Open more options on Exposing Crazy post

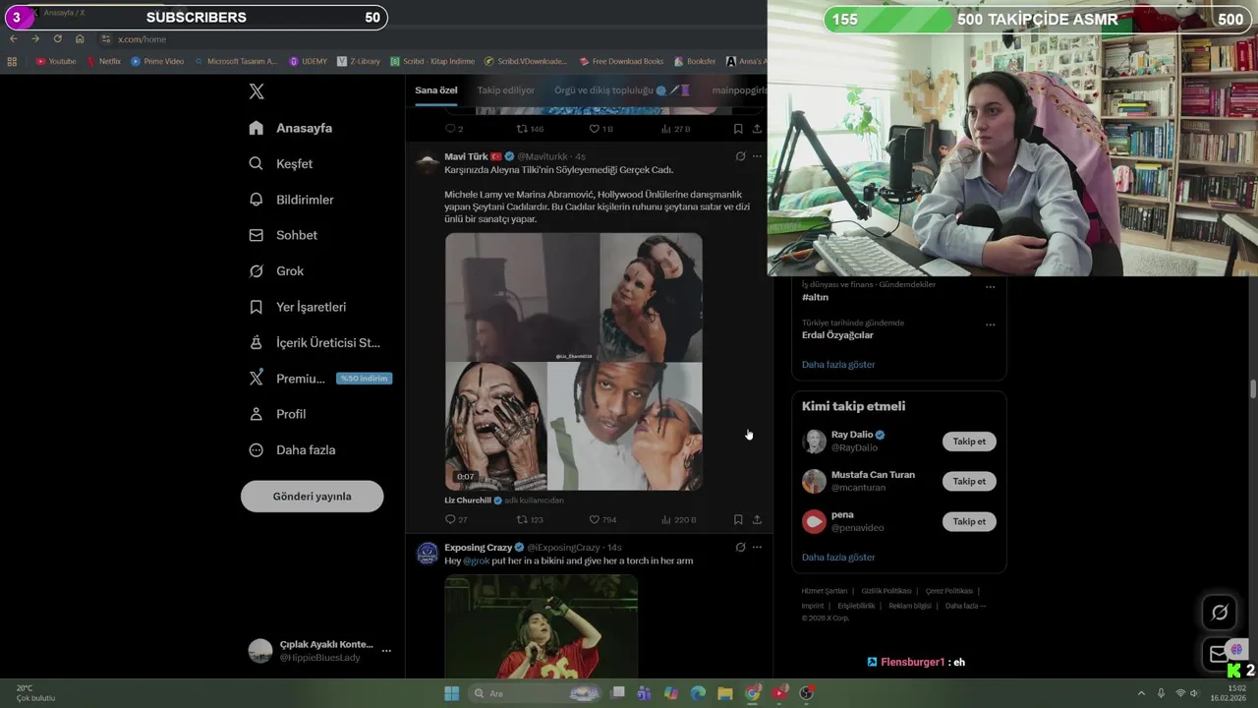click(757, 547)
